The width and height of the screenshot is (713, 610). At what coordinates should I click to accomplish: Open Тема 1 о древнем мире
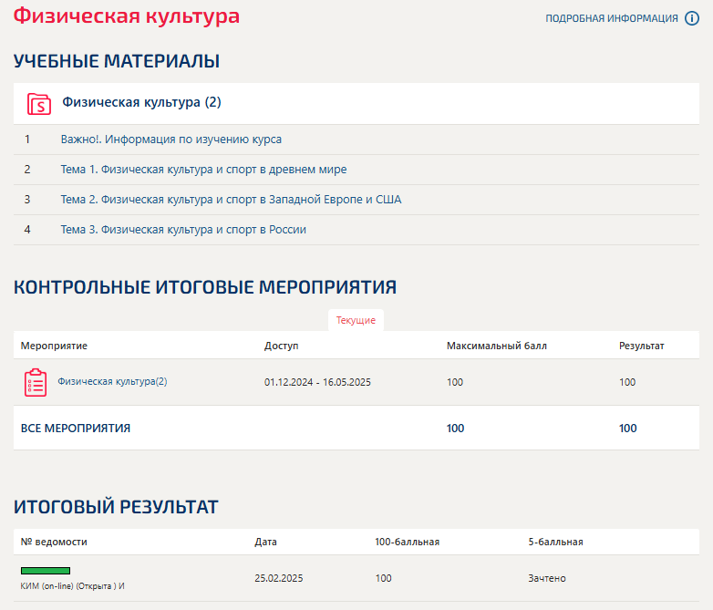tap(203, 170)
